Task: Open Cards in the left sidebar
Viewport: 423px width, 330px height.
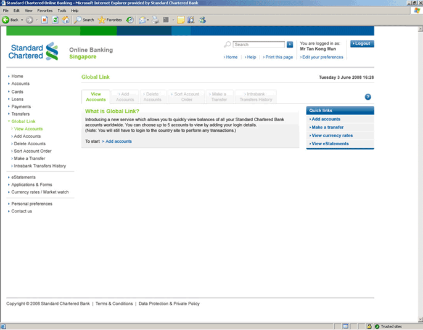Action: click(x=17, y=92)
